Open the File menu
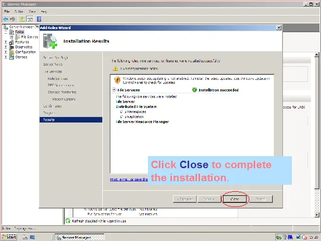The width and height of the screenshot is (321, 241). [x=7, y=12]
